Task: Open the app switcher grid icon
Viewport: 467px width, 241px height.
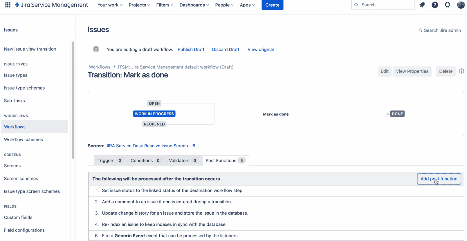Action: [x=8, y=5]
